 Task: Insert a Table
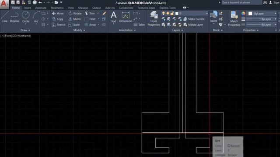pyautogui.click(x=139, y=25)
